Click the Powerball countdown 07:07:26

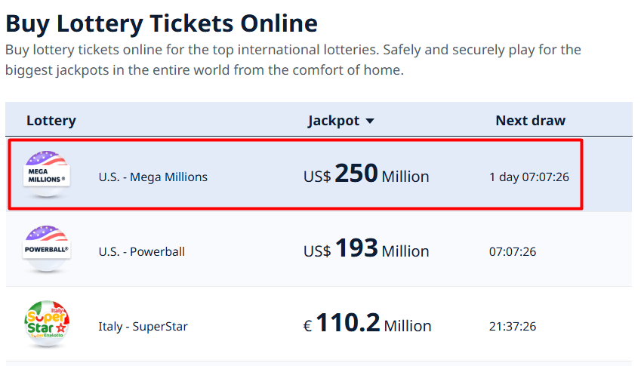pyautogui.click(x=513, y=251)
